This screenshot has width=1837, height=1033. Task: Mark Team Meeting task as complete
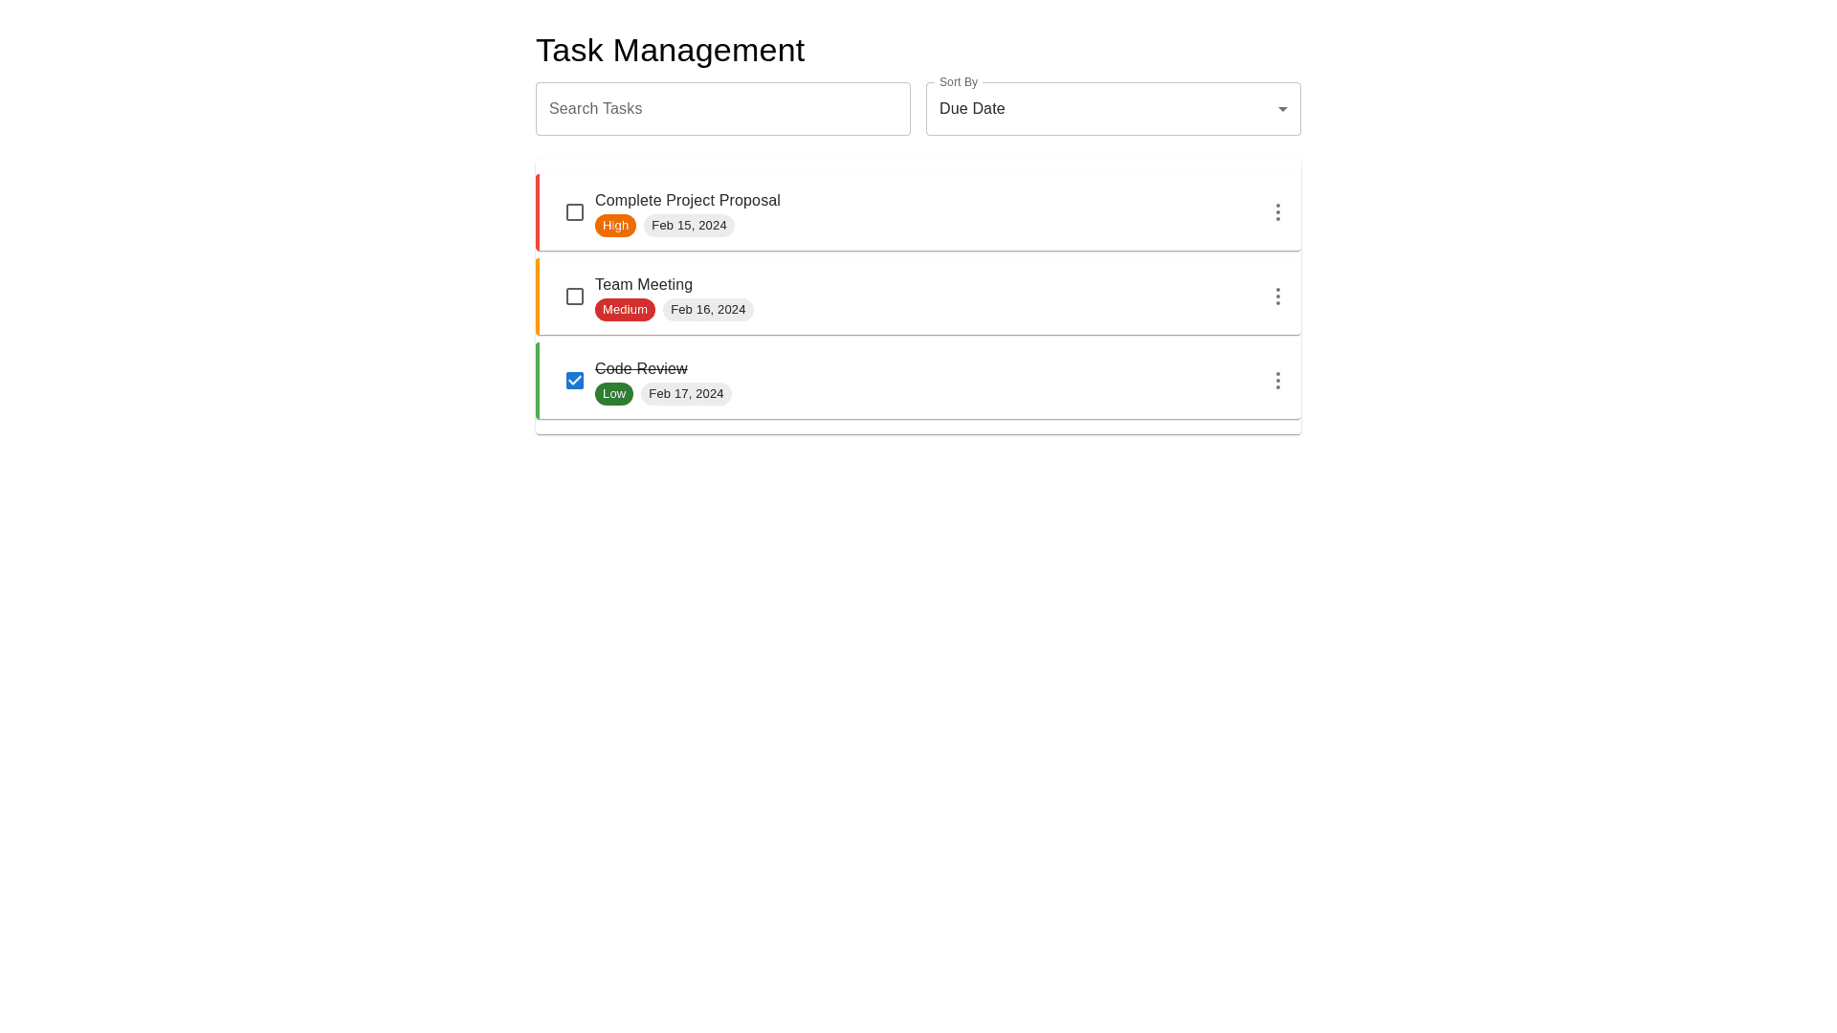click(575, 297)
